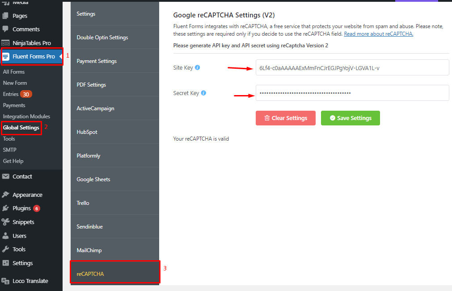Open Loco Translate menu
This screenshot has width=452, height=291.
pos(30,281)
